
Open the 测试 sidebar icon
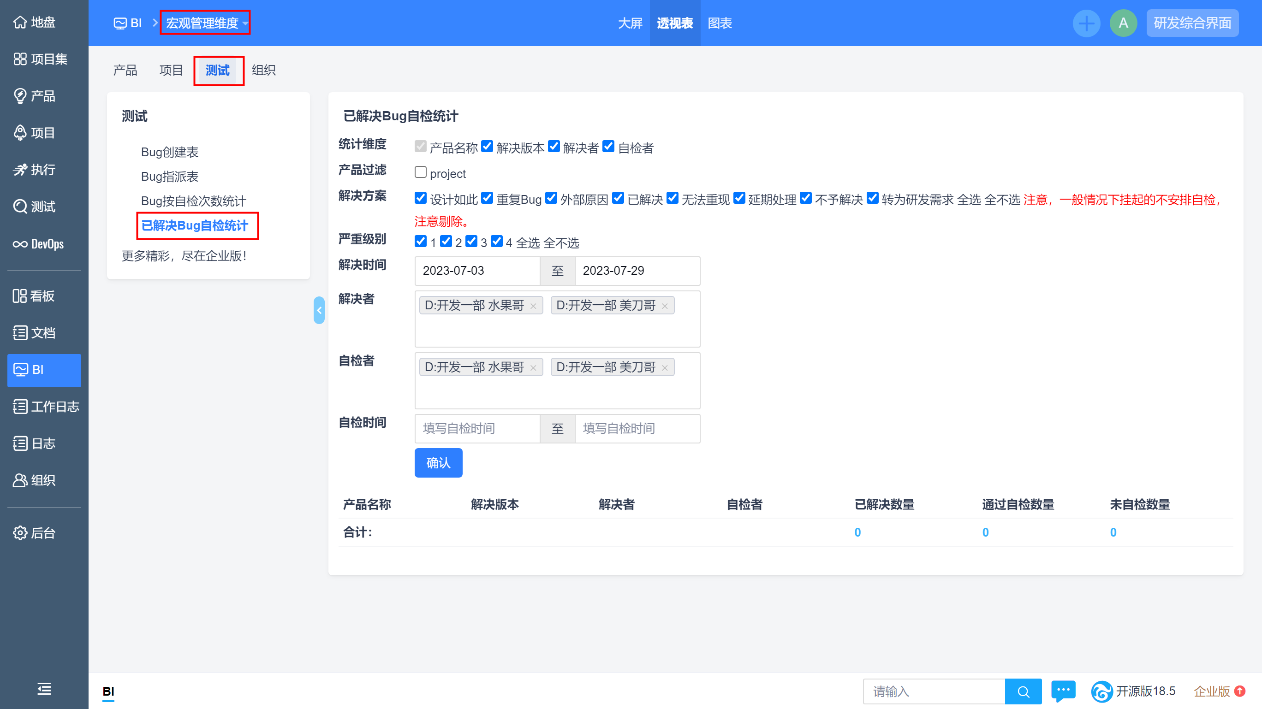pos(19,207)
